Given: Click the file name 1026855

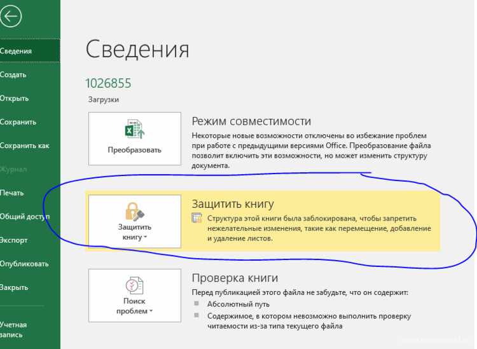Looking at the screenshot, I should click(x=108, y=83).
